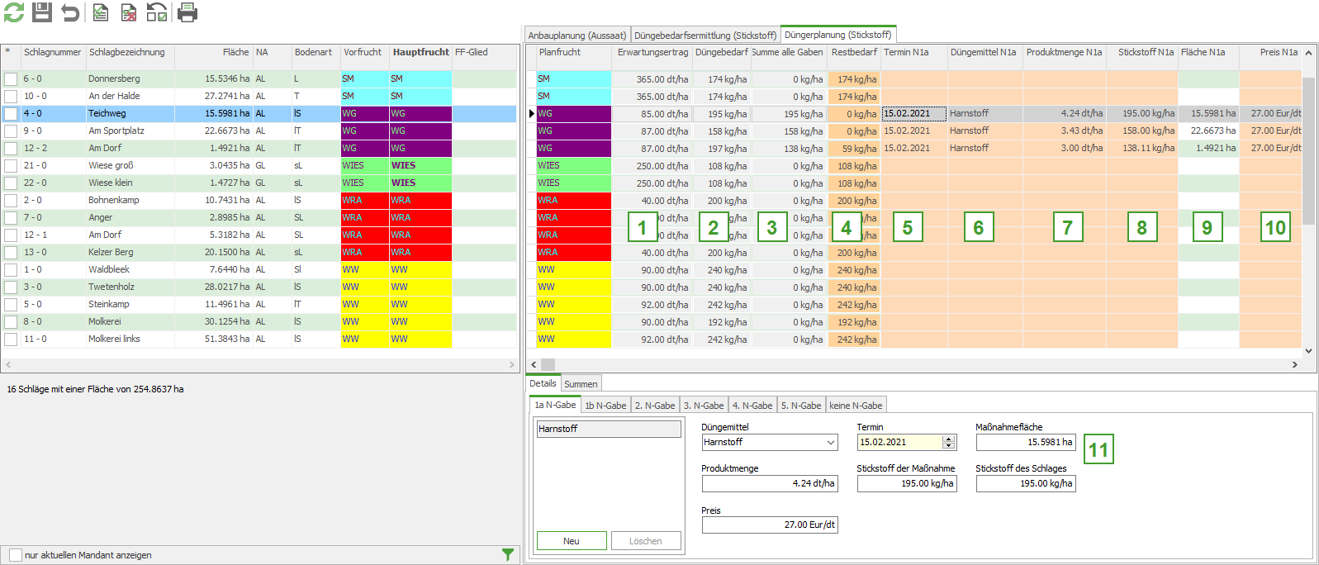Check the box for field 6 - 0 Donnersberg

pos(11,79)
